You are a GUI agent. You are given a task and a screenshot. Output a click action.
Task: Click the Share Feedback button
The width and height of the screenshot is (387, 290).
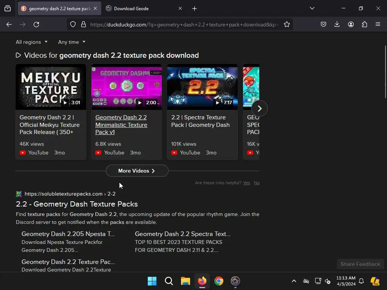click(360, 264)
